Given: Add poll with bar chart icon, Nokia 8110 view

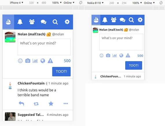Looking at the screenshot, I should [115, 55].
